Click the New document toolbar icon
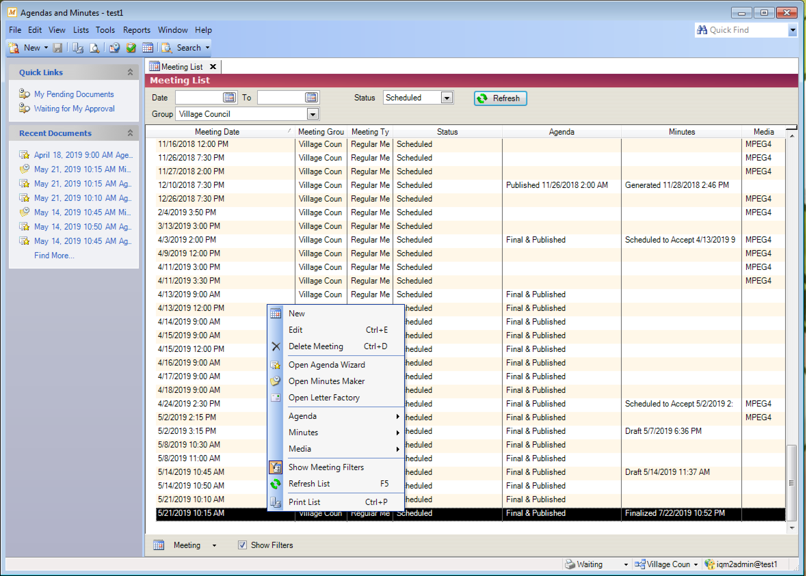The width and height of the screenshot is (806, 576). point(14,48)
